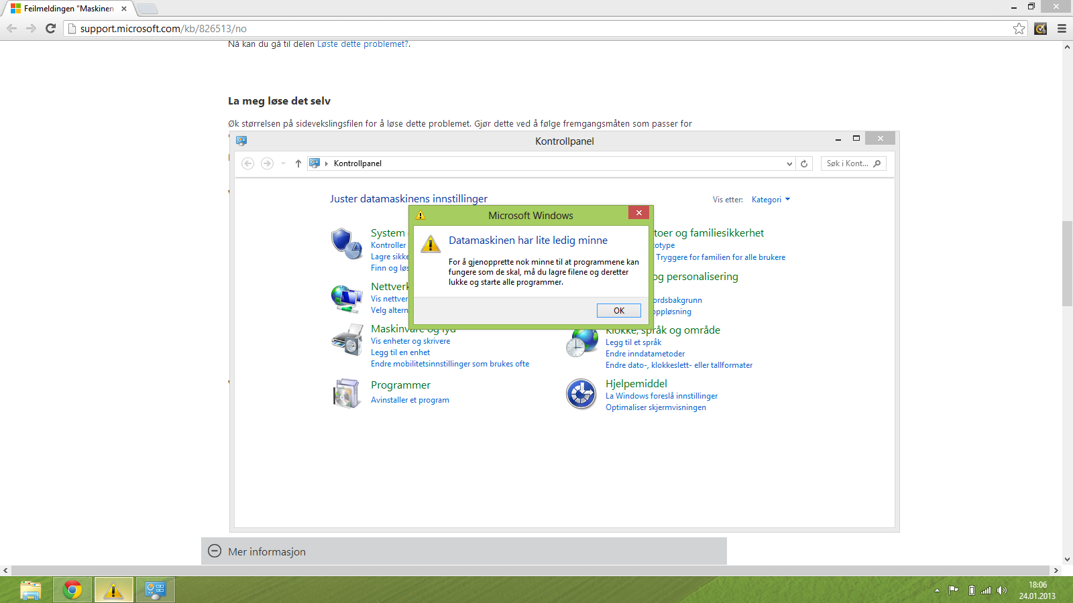Click the Kontrollpanel forward arrow
Viewport: 1073px width, 603px height.
267,163
